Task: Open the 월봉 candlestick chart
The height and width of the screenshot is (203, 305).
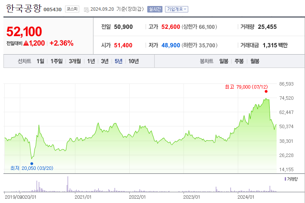Action: (x=255, y=61)
